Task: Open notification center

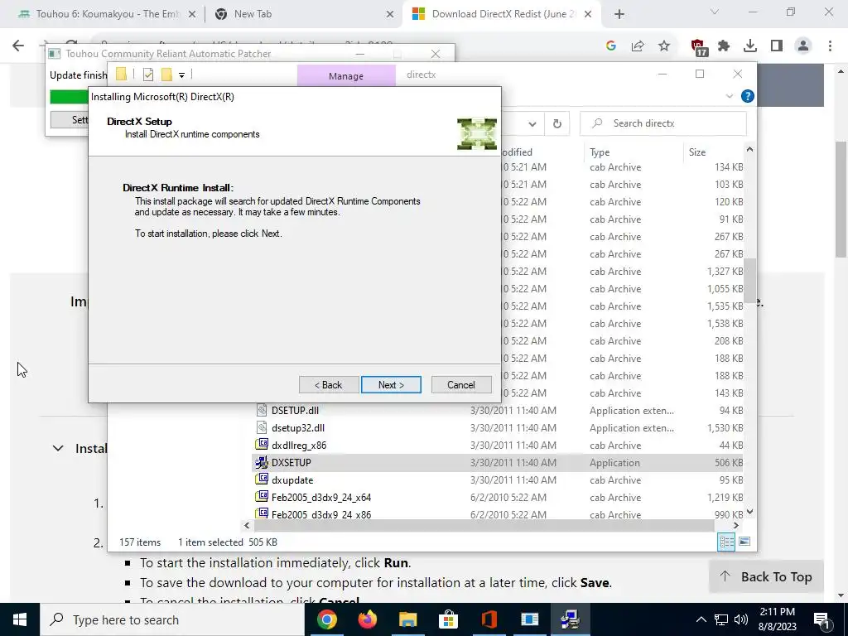Action: coord(821,620)
